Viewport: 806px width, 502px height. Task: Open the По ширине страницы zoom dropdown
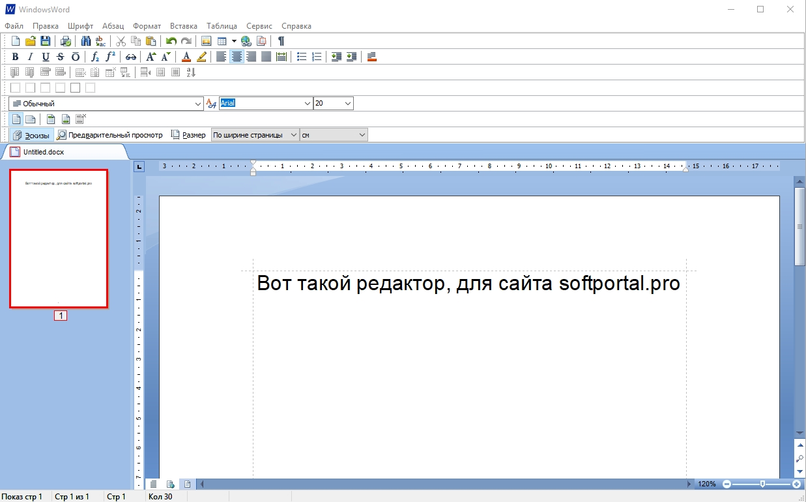(x=255, y=135)
